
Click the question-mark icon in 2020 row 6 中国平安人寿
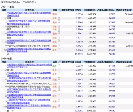[x=59, y=86]
